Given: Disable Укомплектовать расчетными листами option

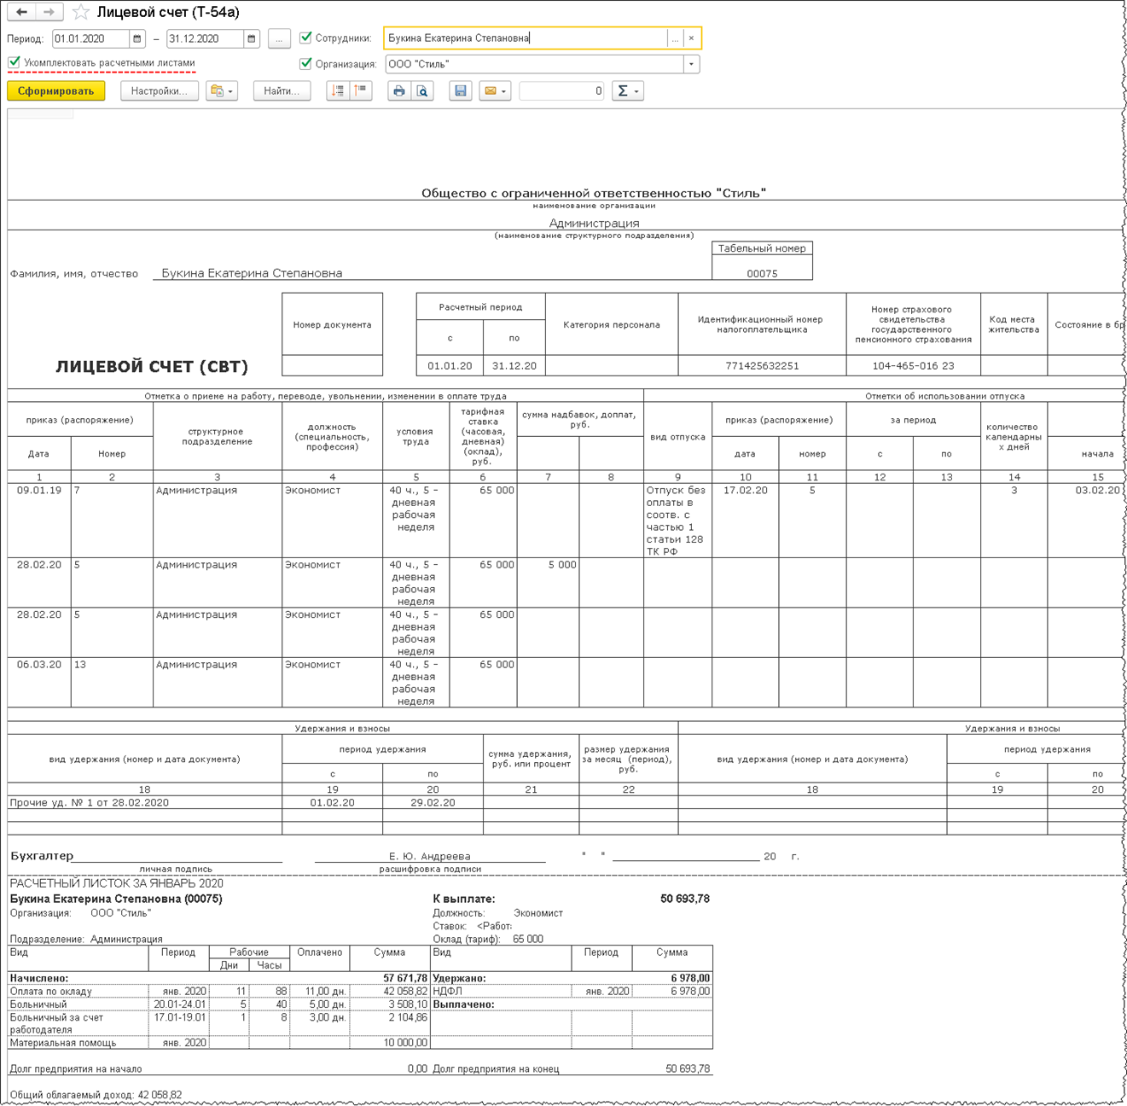Looking at the screenshot, I should click(15, 62).
